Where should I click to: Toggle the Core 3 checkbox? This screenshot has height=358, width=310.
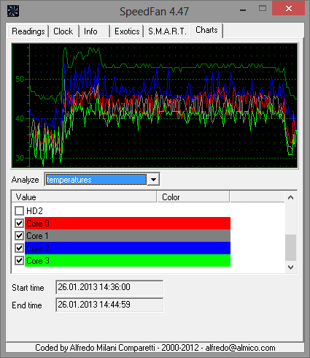coord(19,261)
